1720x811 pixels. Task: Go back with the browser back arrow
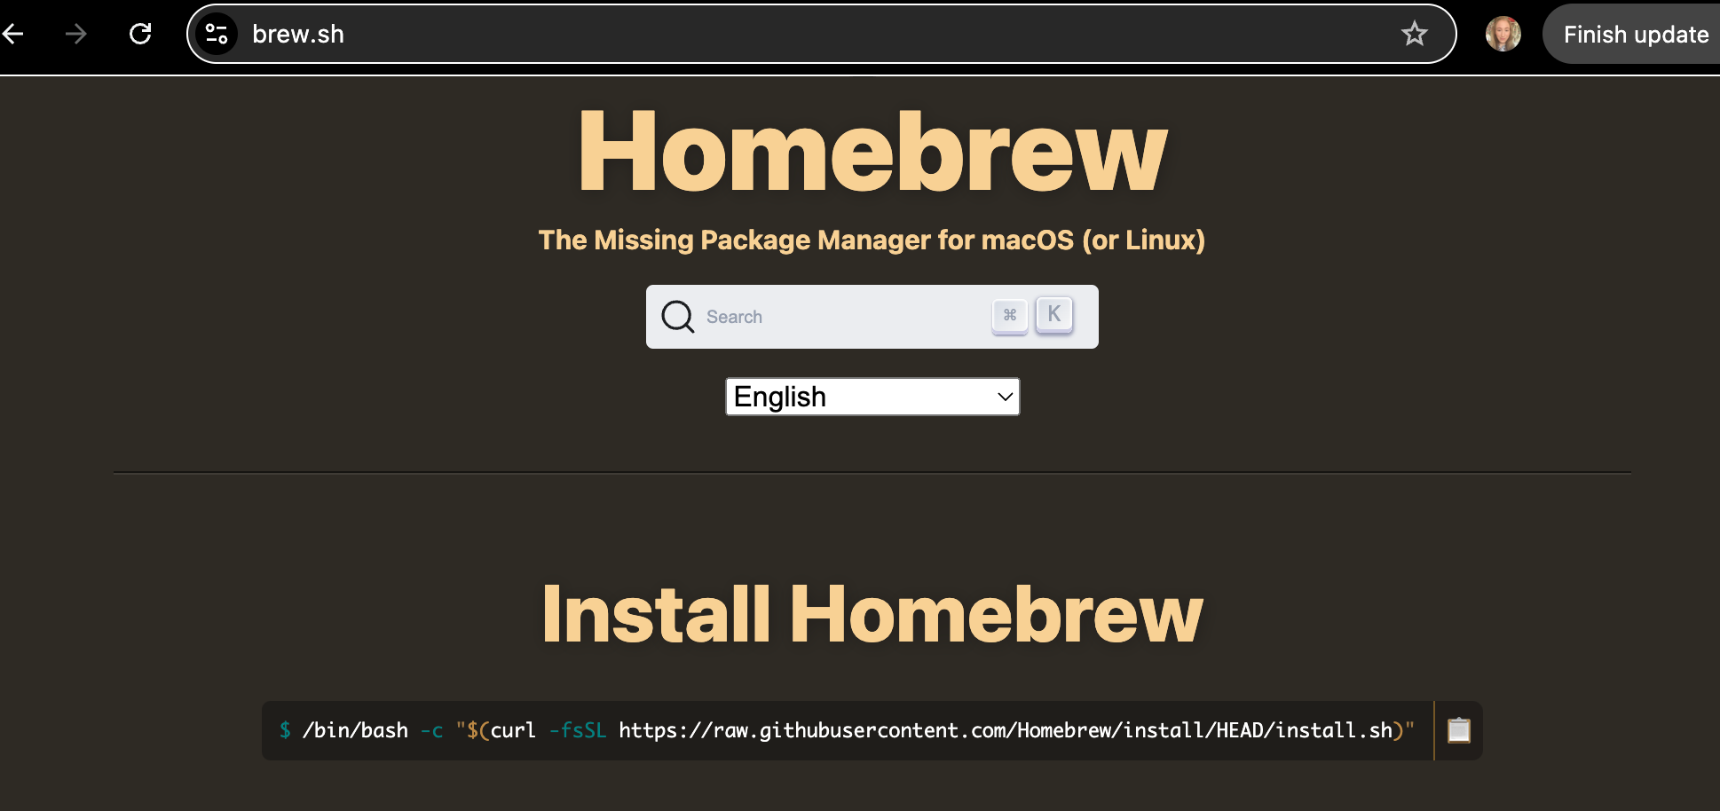pos(12,35)
